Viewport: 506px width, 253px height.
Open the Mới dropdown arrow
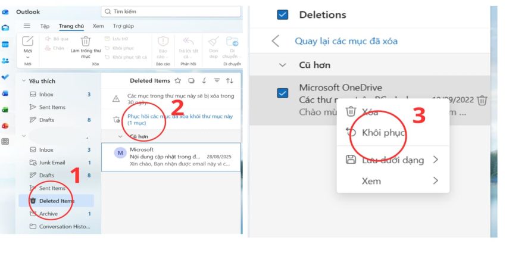coord(28,57)
